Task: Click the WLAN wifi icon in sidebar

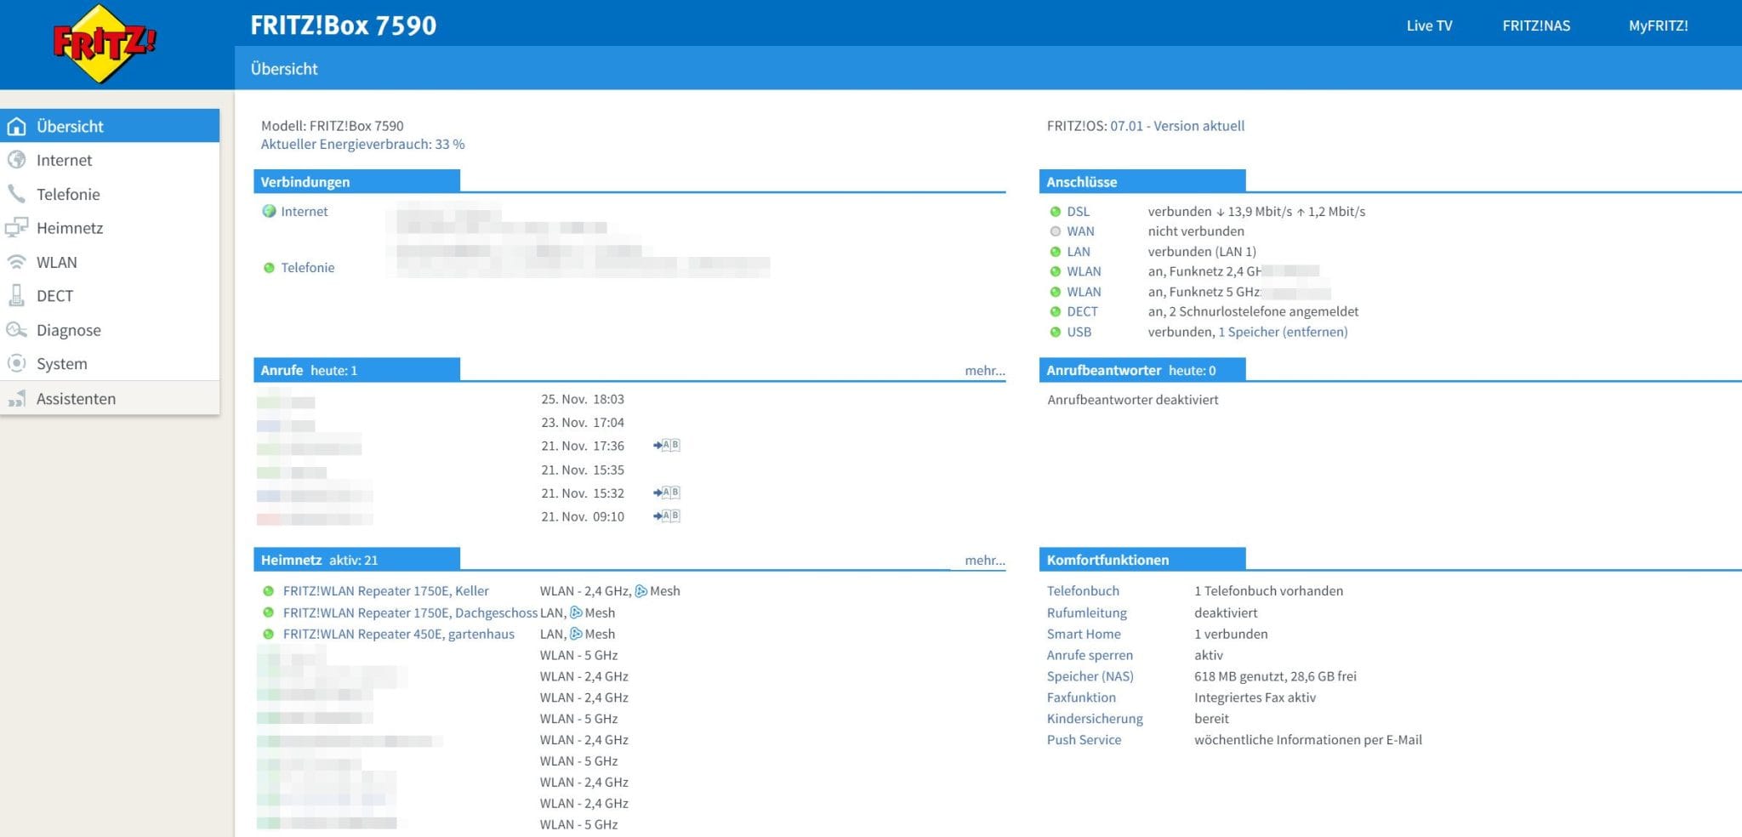Action: (16, 262)
